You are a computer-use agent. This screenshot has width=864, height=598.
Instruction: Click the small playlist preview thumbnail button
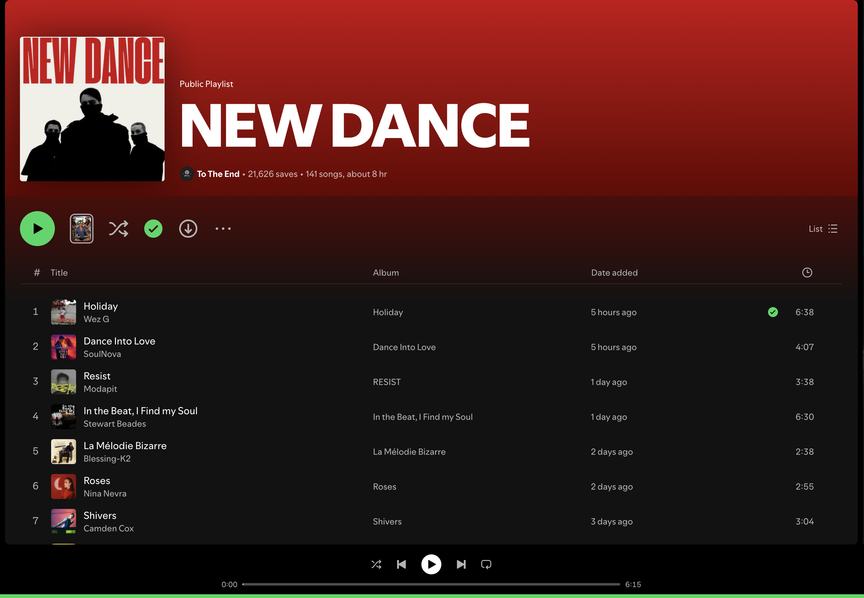[x=81, y=229]
